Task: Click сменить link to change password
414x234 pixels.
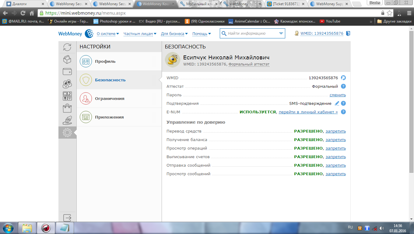Action: pos(338,95)
